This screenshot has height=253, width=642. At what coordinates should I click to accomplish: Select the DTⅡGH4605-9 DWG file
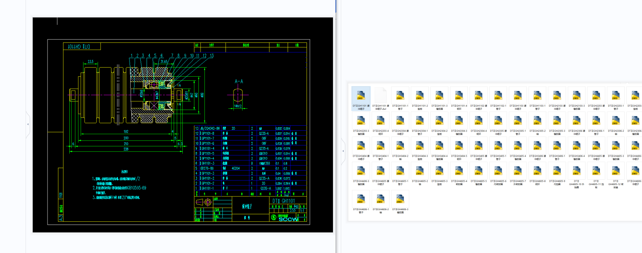click(x=557, y=174)
